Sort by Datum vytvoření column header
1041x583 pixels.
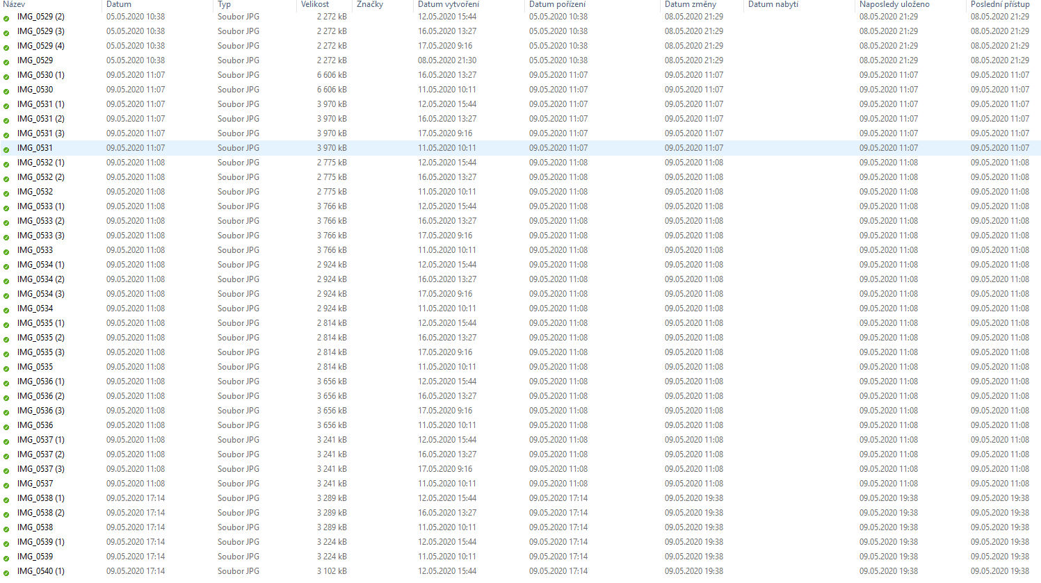[x=449, y=4]
